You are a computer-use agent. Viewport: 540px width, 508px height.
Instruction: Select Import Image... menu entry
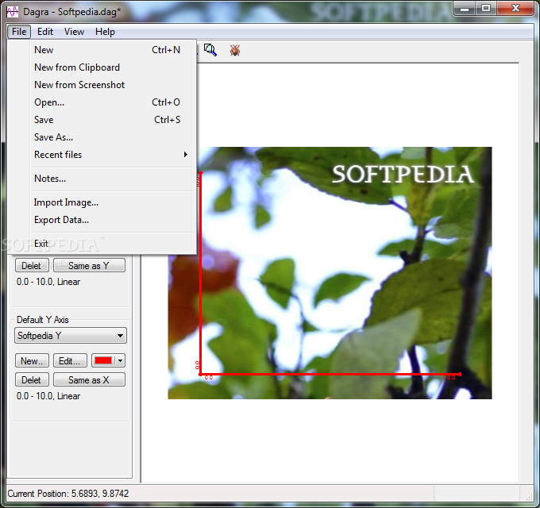pos(112,202)
